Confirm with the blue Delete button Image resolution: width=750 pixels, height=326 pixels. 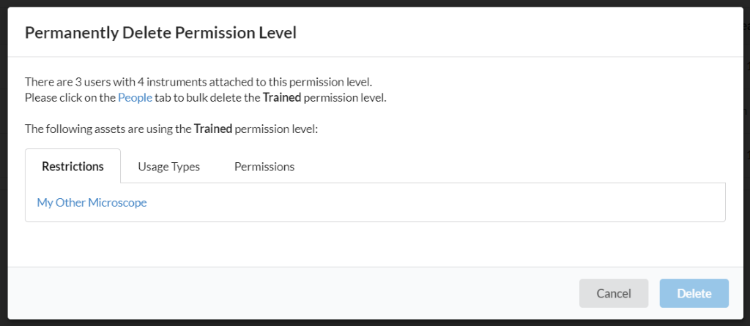[x=694, y=293]
